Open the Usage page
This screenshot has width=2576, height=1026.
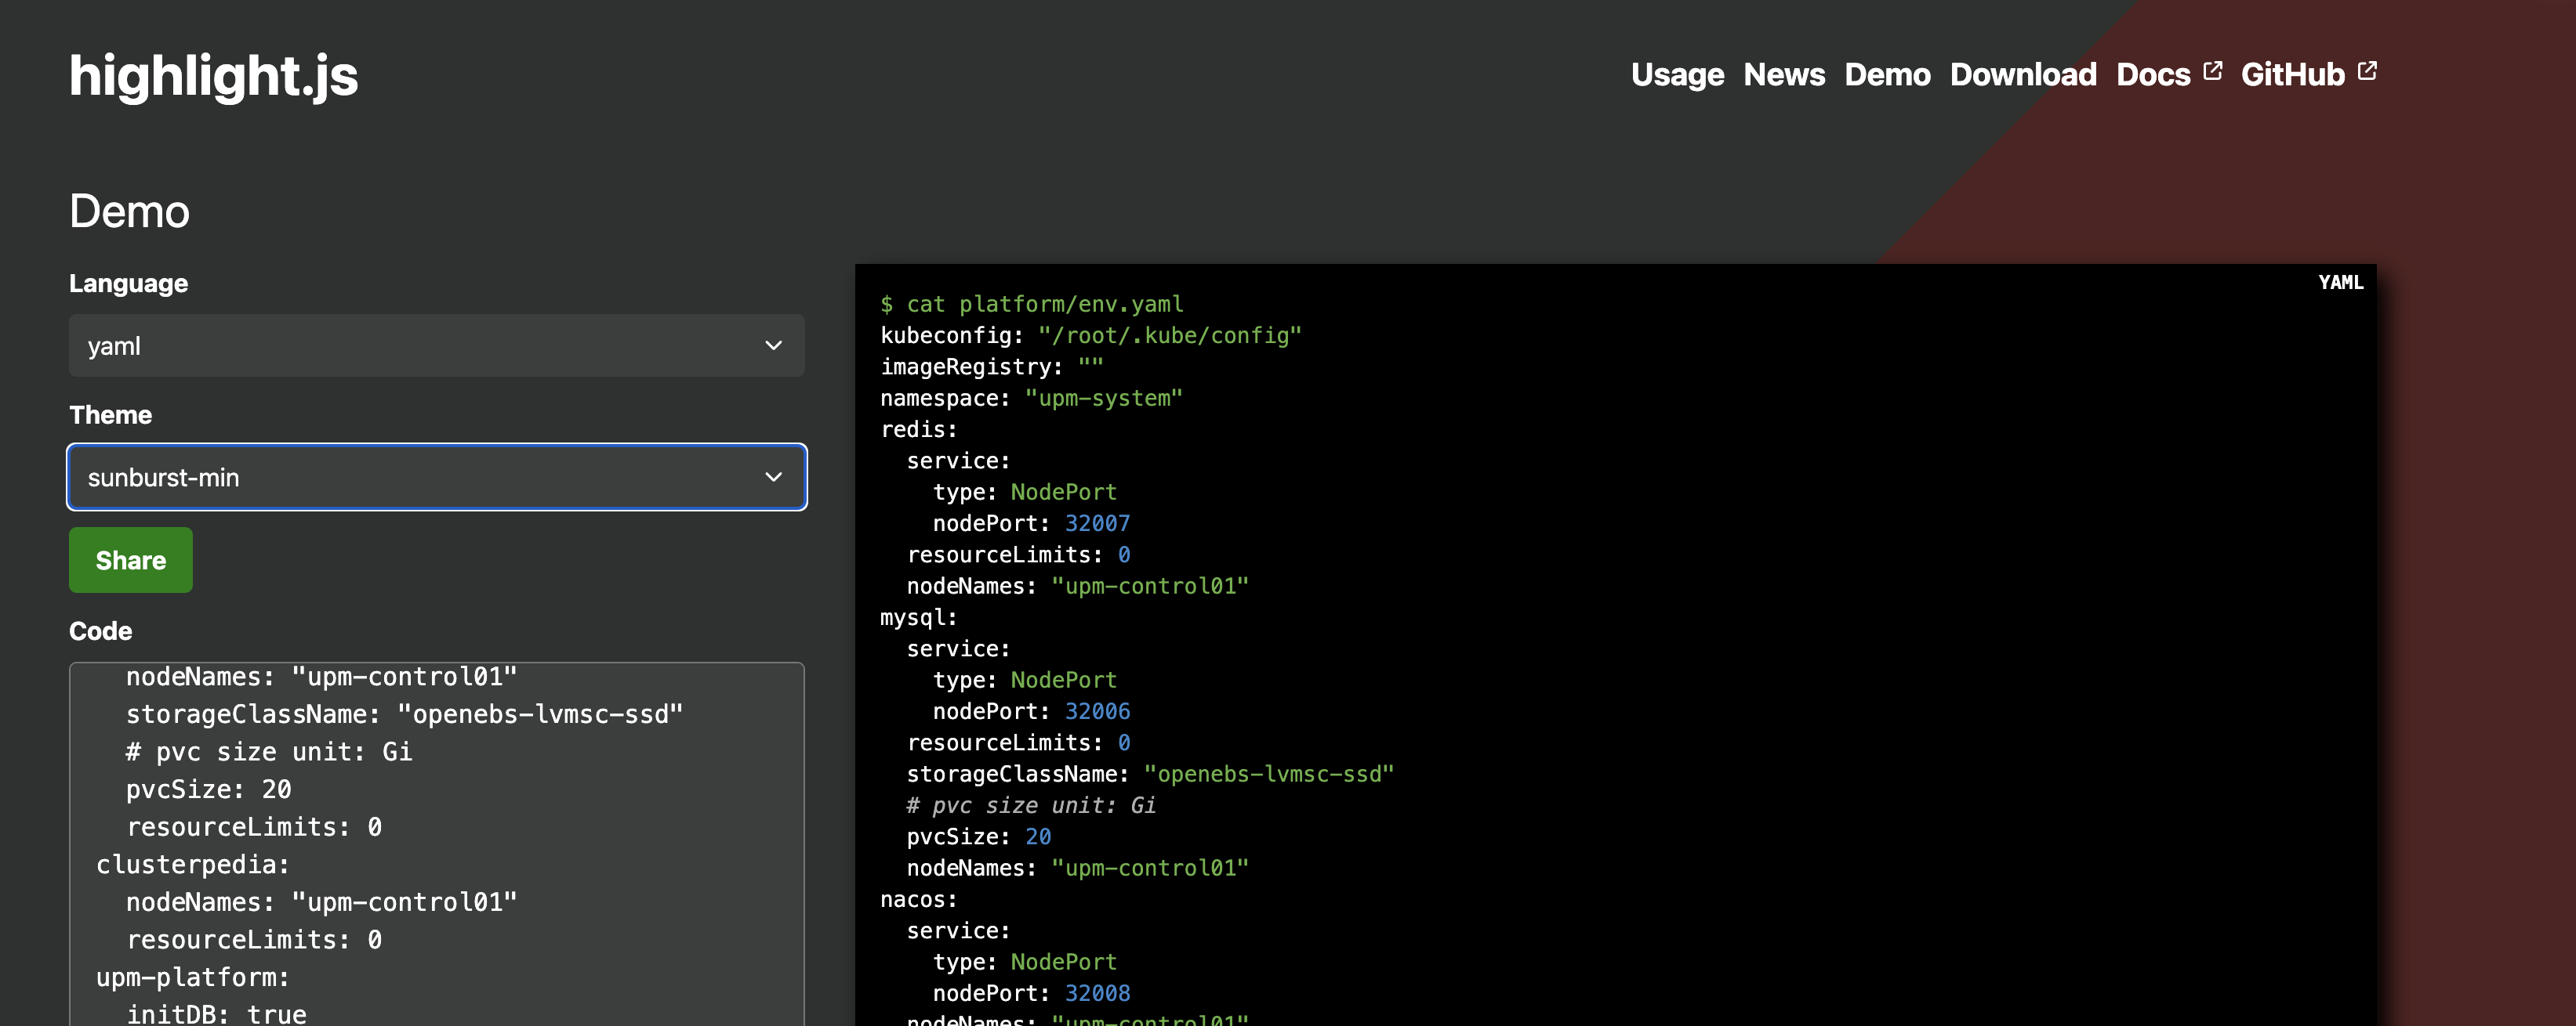[1677, 75]
